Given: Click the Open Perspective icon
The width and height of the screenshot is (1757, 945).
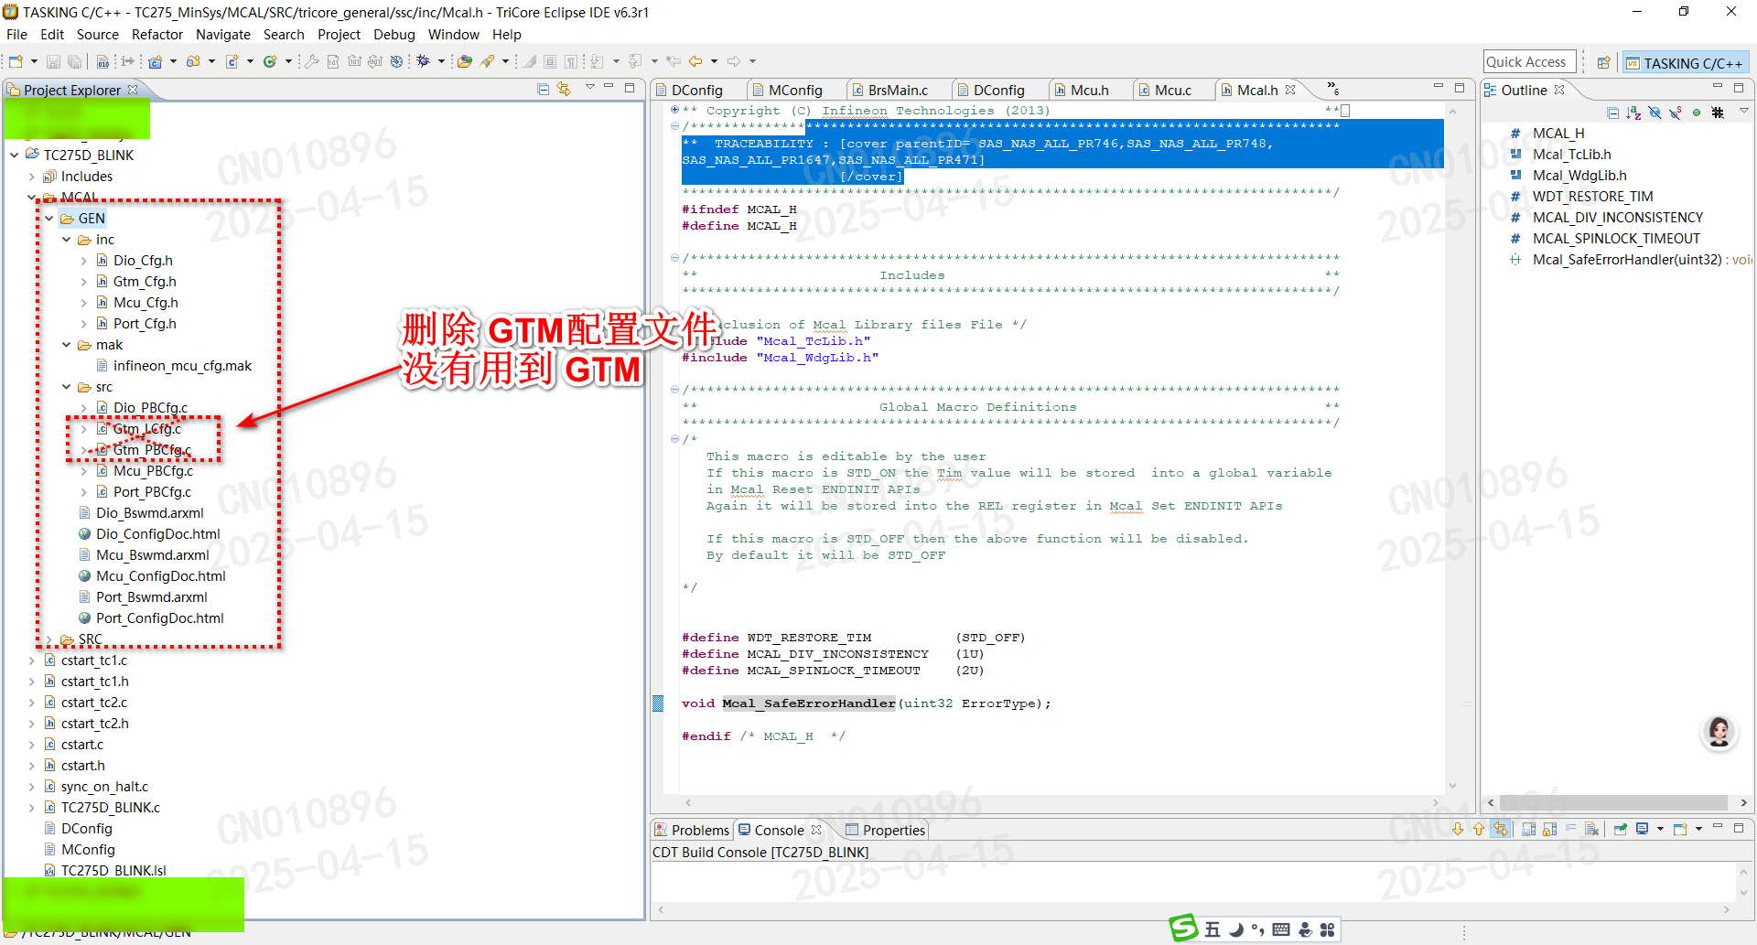Looking at the screenshot, I should 1603,62.
